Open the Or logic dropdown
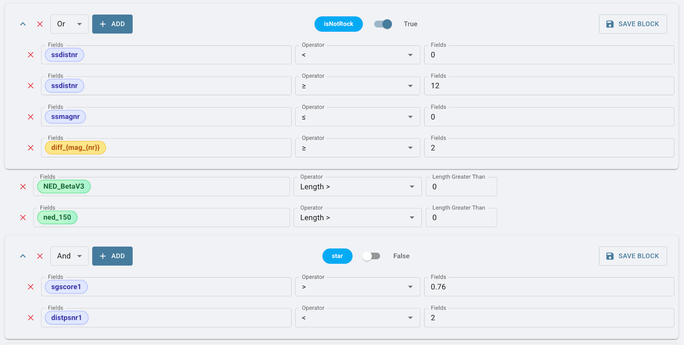 click(x=69, y=24)
